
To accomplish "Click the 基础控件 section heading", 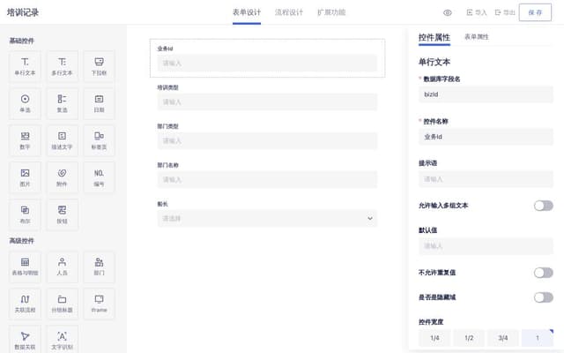I will pyautogui.click(x=21, y=41).
